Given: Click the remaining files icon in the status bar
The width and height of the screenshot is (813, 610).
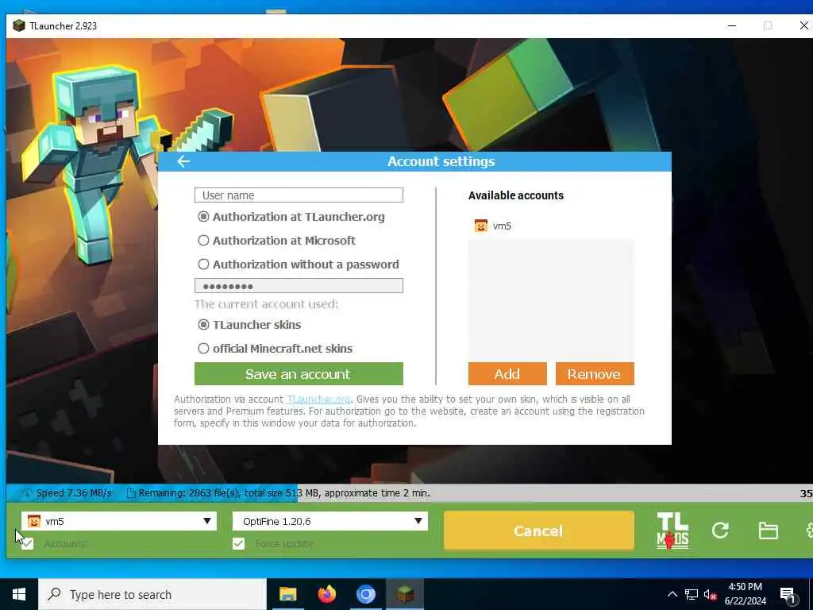Looking at the screenshot, I should click(131, 493).
